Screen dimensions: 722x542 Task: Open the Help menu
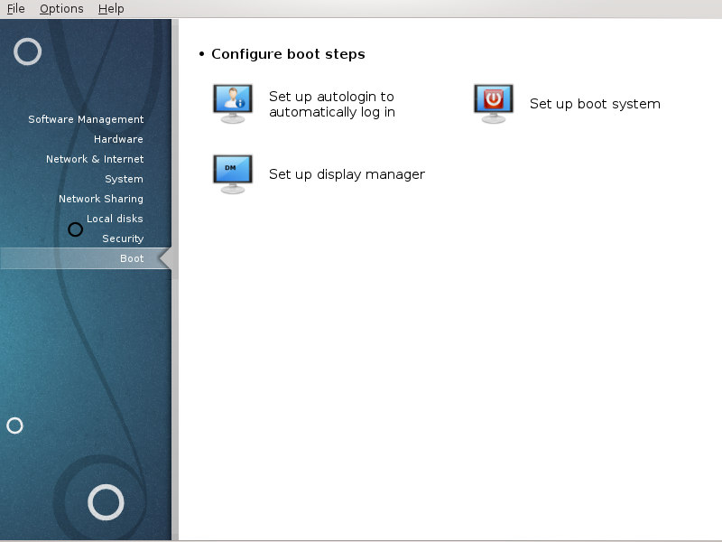(111, 9)
